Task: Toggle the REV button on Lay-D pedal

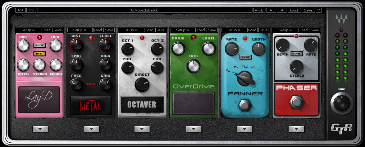Action: [39, 54]
